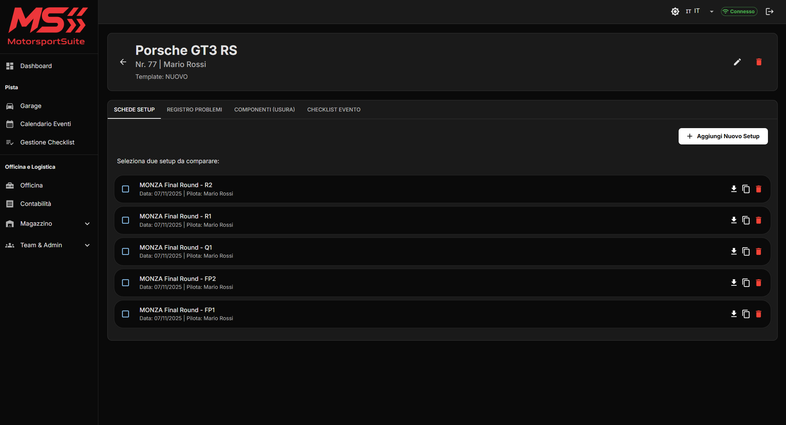
Task: Switch to the Registro Problemi tab
Action: pos(194,110)
